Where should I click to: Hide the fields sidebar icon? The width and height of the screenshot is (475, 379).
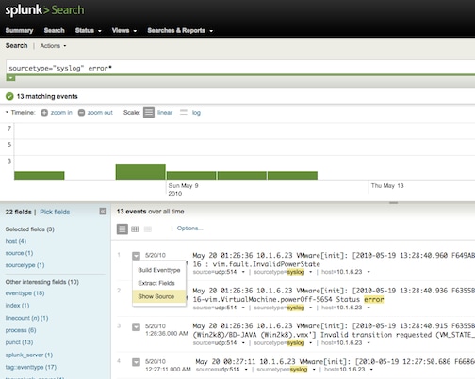click(x=103, y=212)
